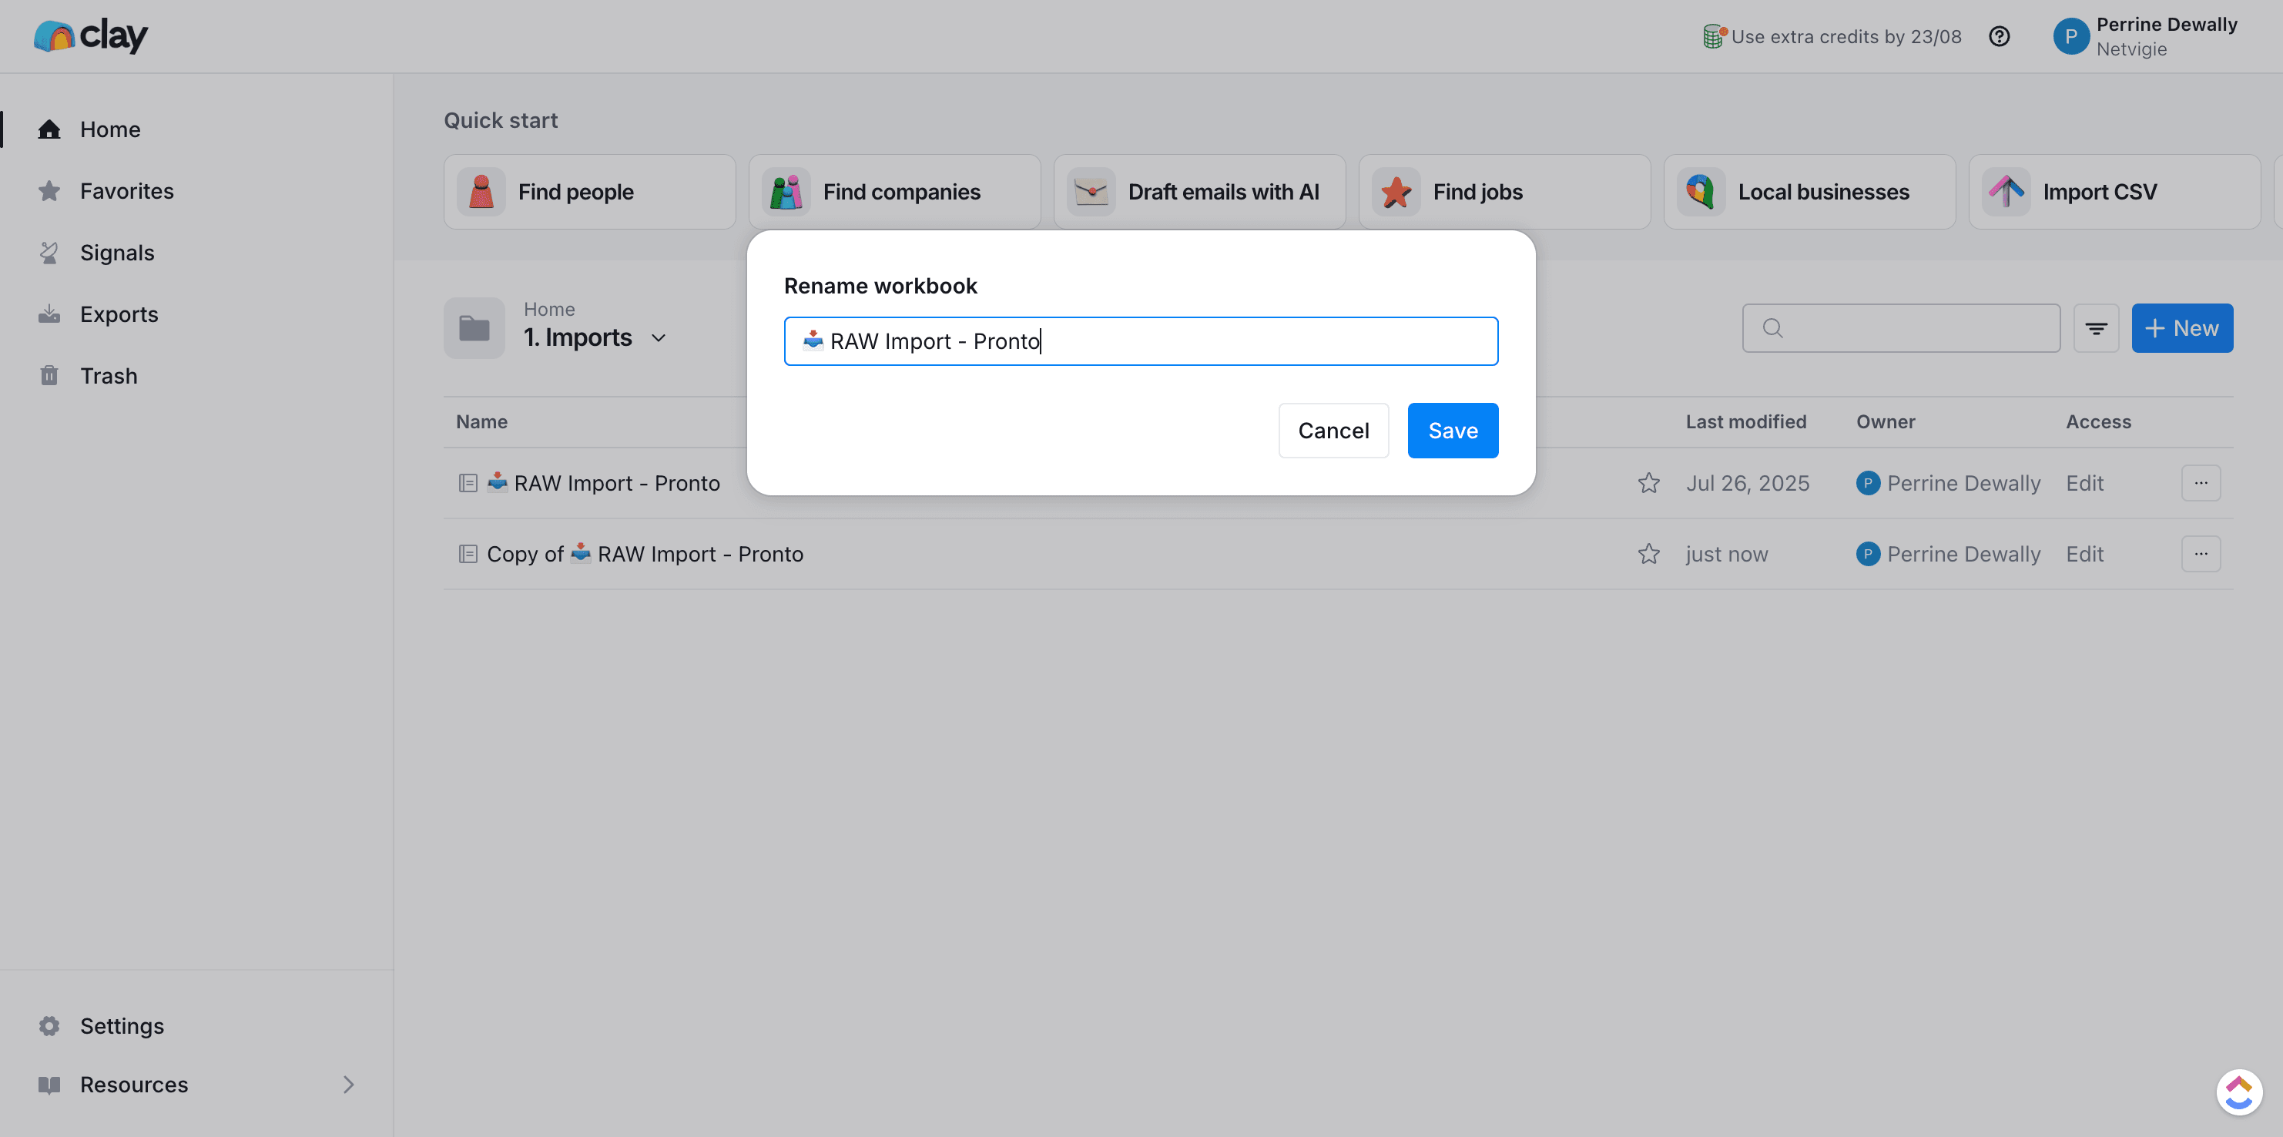Click Use extra credits by 23/08

1832,36
